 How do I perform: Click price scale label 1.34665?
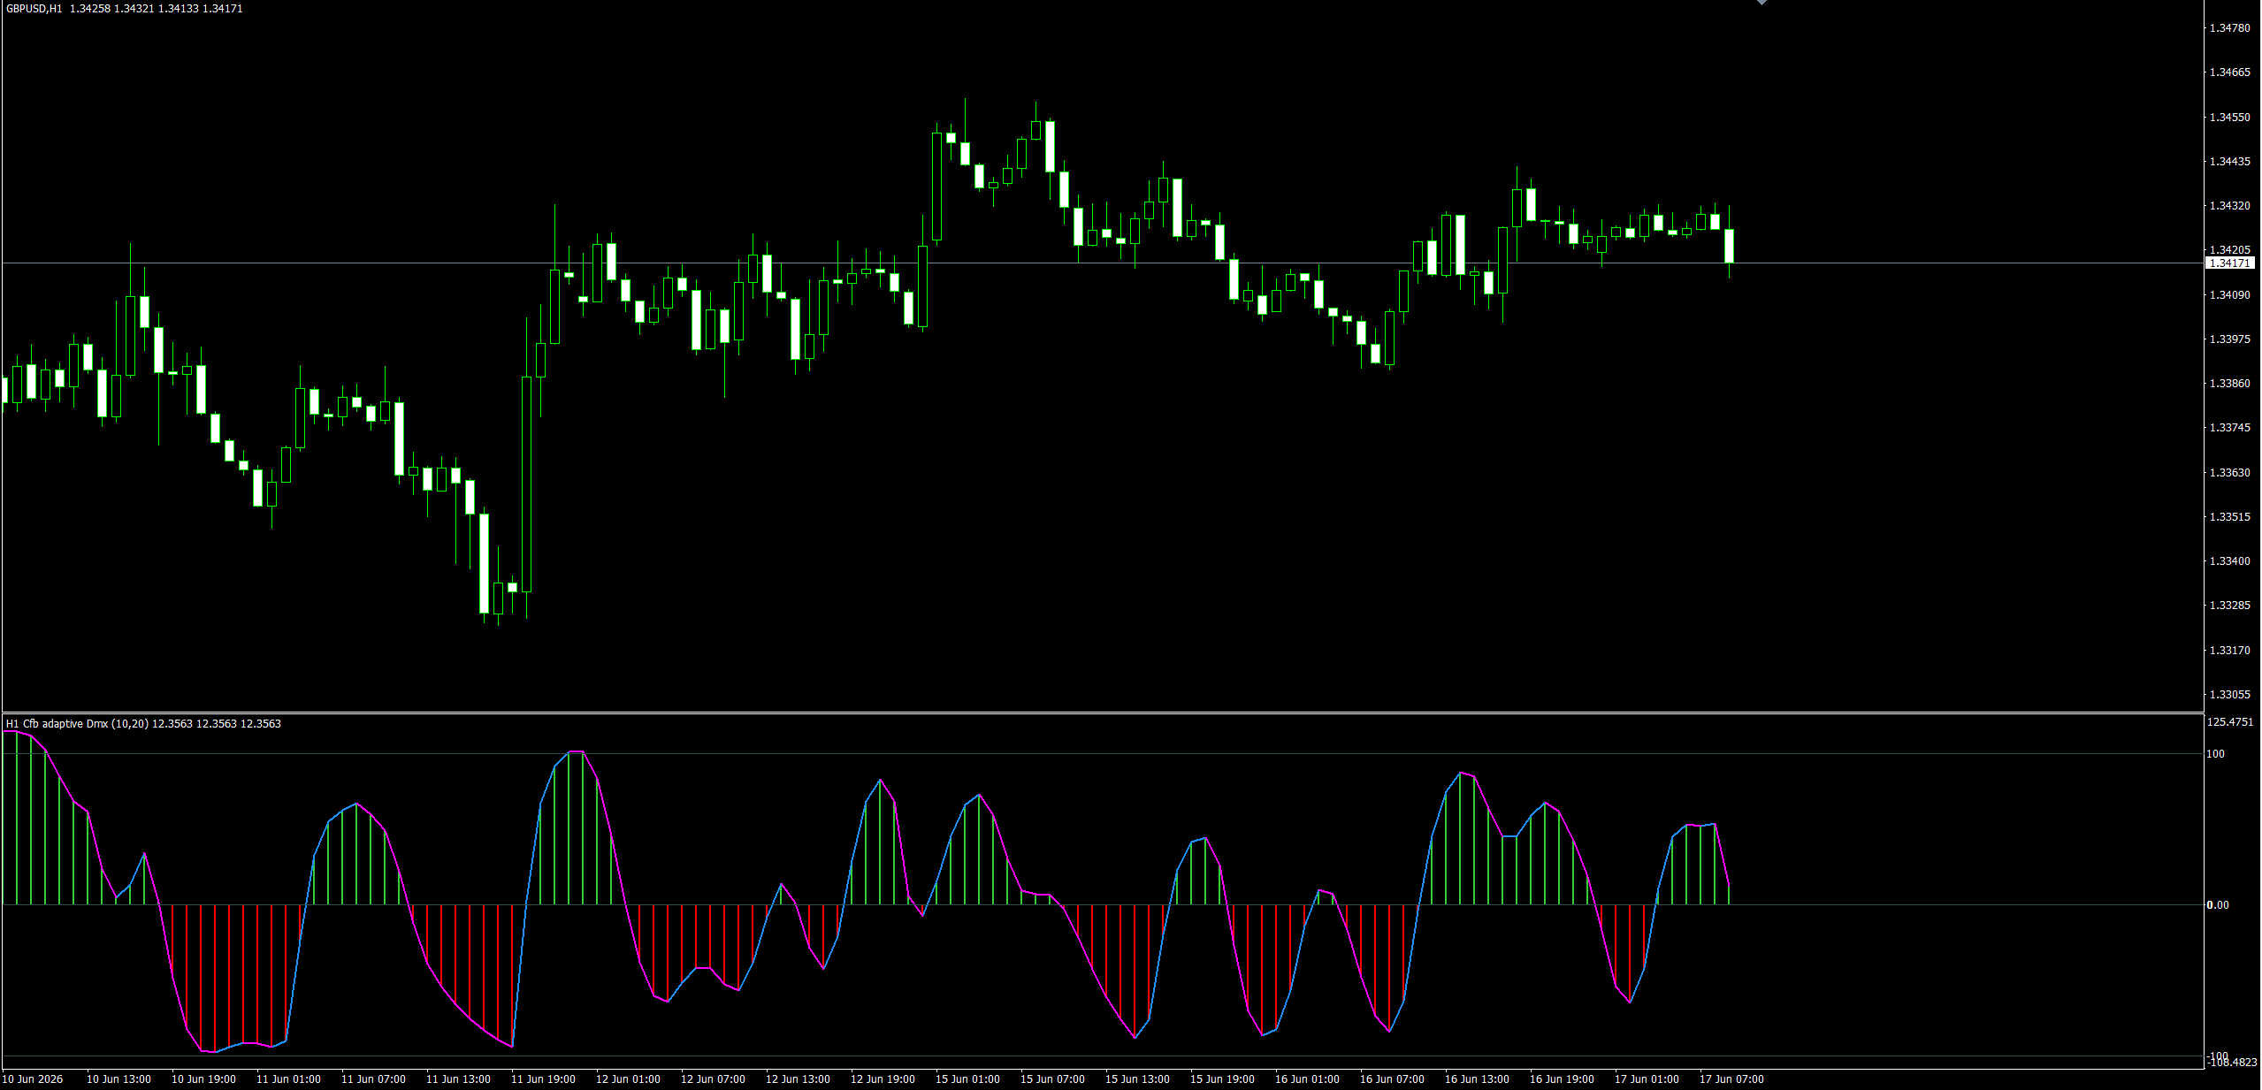coord(2229,72)
